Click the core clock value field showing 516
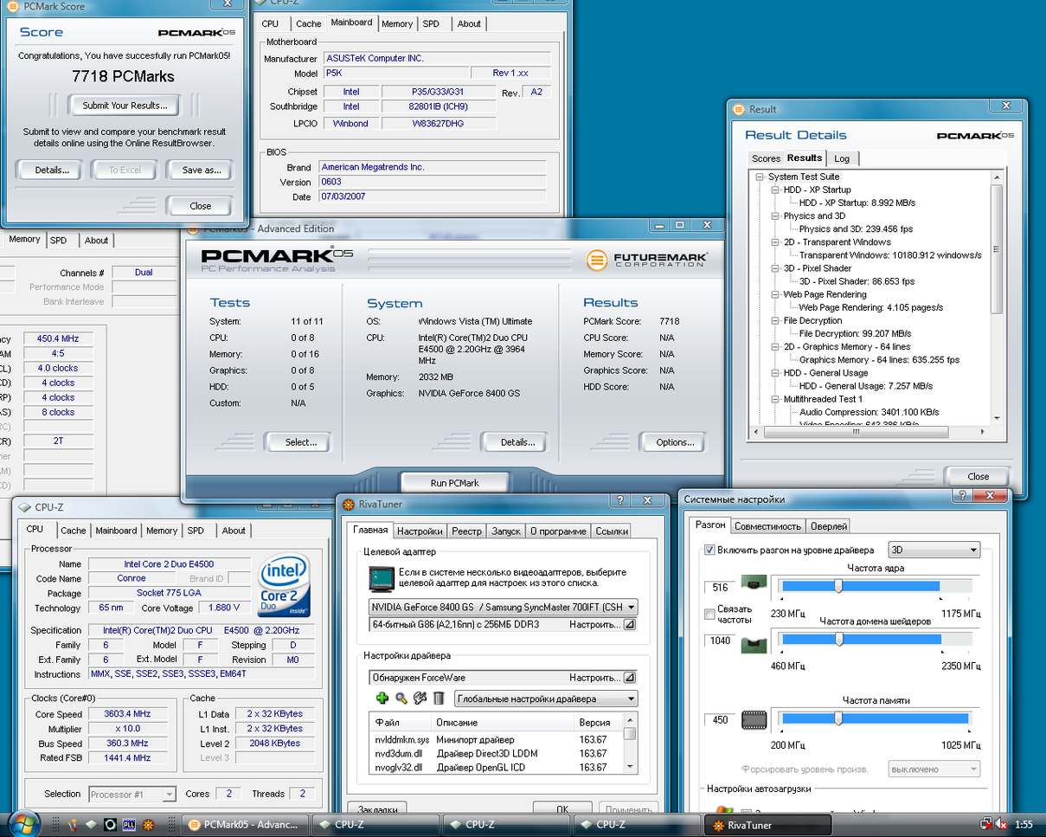 [719, 587]
